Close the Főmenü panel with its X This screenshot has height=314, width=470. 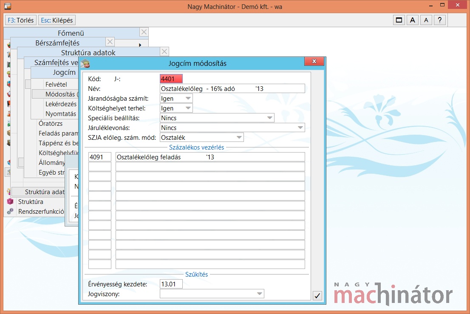[x=144, y=32]
